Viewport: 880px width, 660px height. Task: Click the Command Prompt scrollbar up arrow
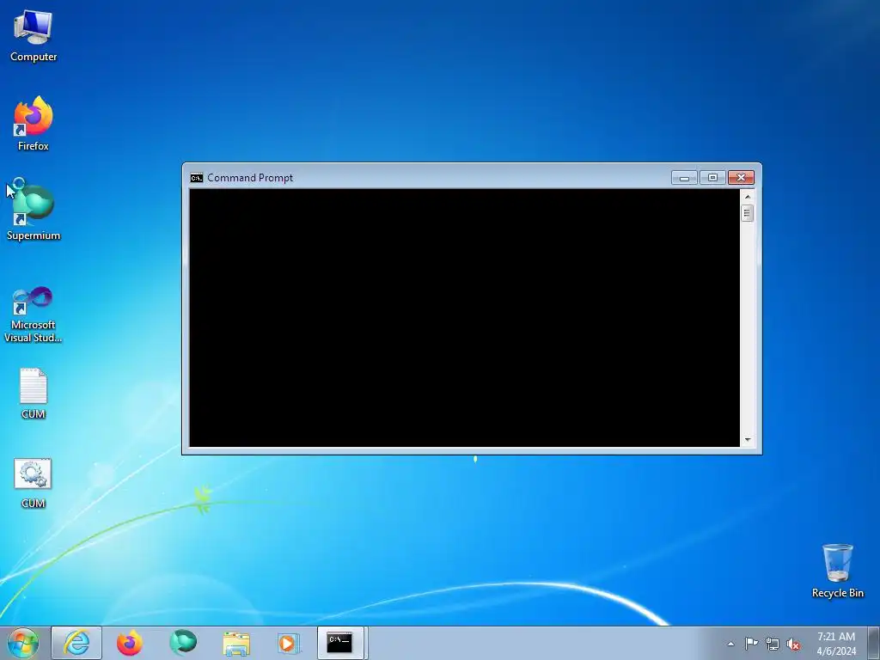pyautogui.click(x=747, y=197)
